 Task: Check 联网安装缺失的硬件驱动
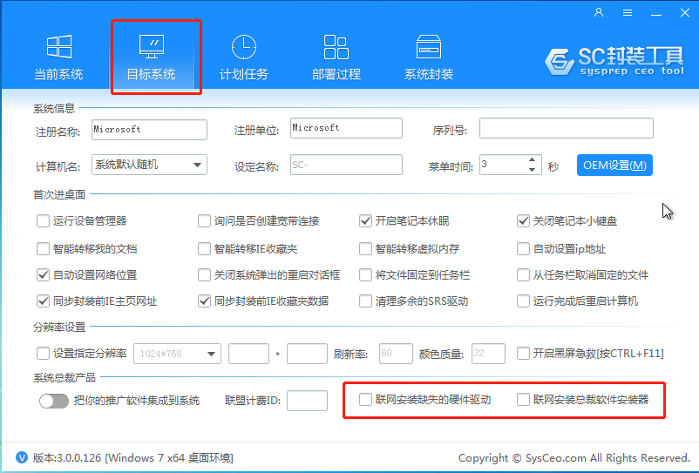tap(365, 400)
